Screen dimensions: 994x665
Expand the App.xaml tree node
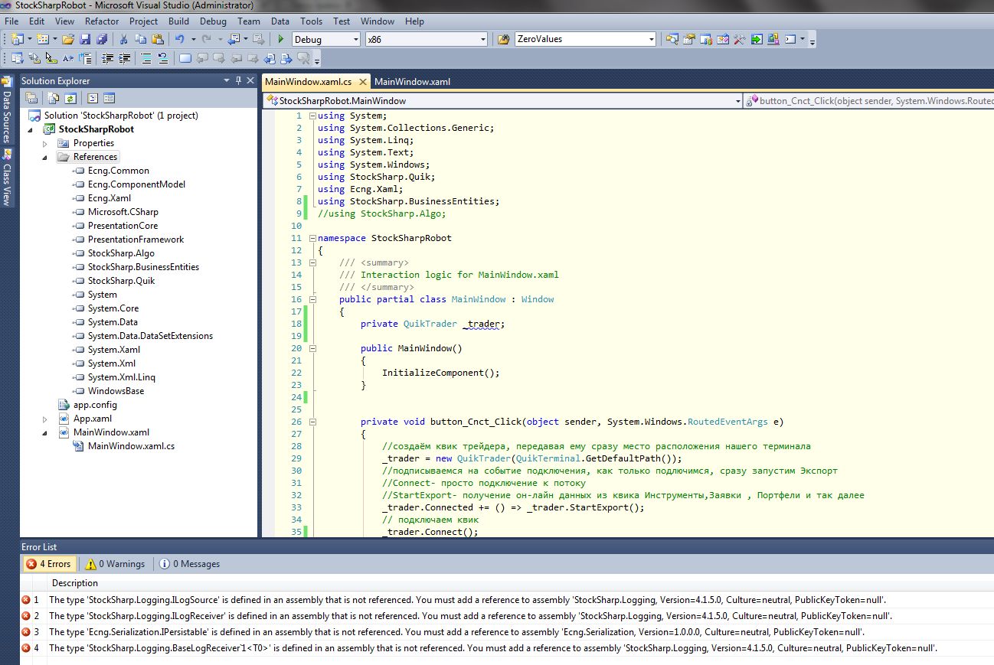click(x=45, y=419)
